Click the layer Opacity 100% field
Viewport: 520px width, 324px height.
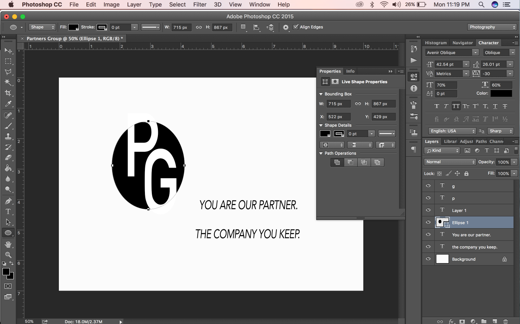(503, 162)
